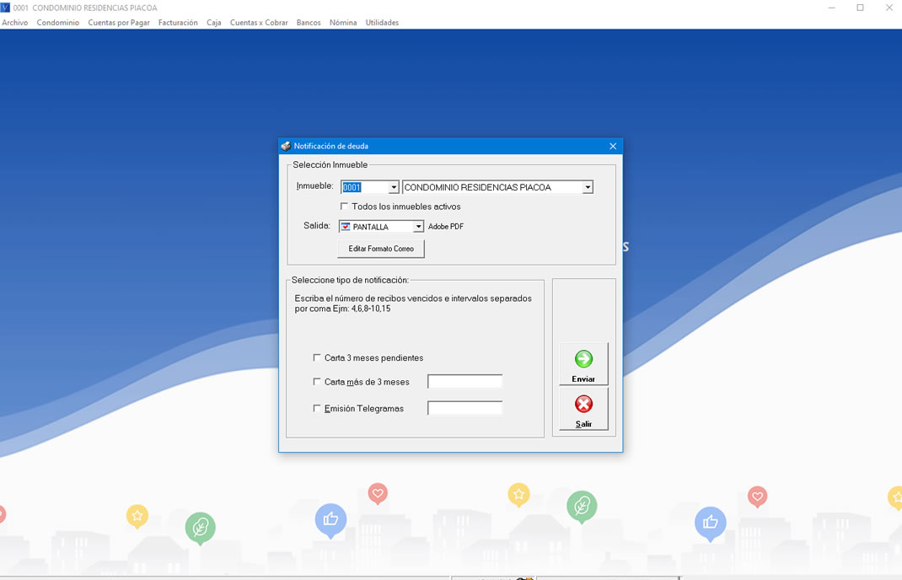Click the printer icon in dialog title
Screen dimensions: 902x580
click(x=286, y=146)
